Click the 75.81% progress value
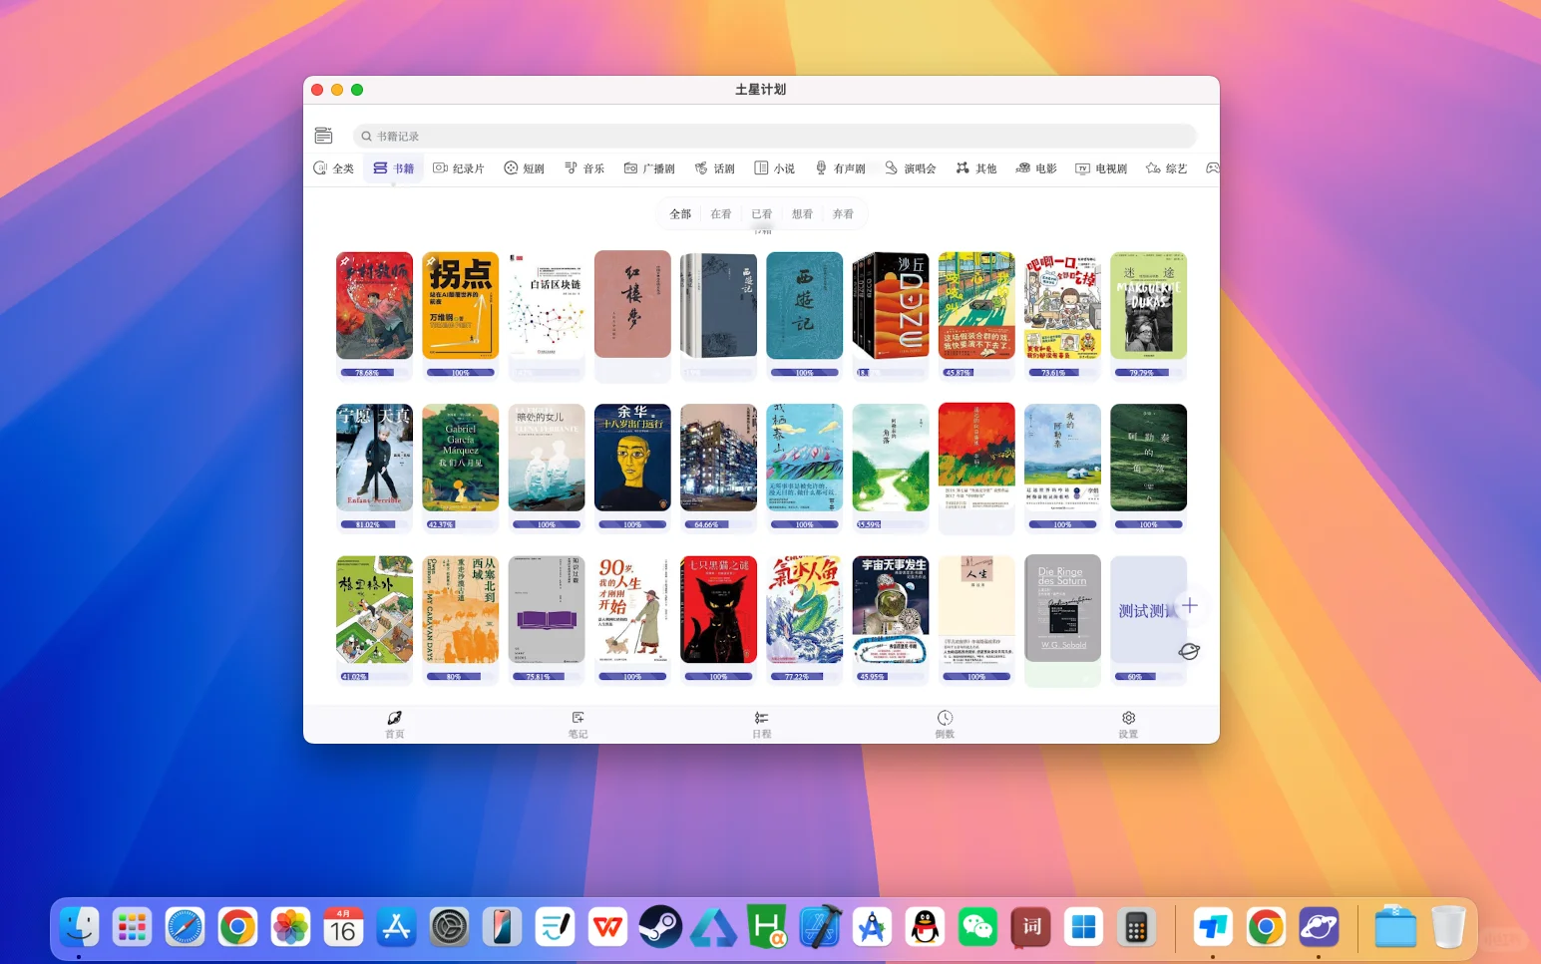The height and width of the screenshot is (964, 1541). coord(538,677)
